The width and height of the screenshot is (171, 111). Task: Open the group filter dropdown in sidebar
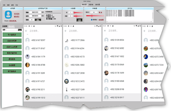(12, 30)
